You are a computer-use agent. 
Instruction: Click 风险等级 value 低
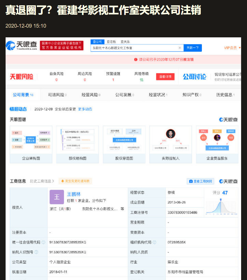coord(142,80)
